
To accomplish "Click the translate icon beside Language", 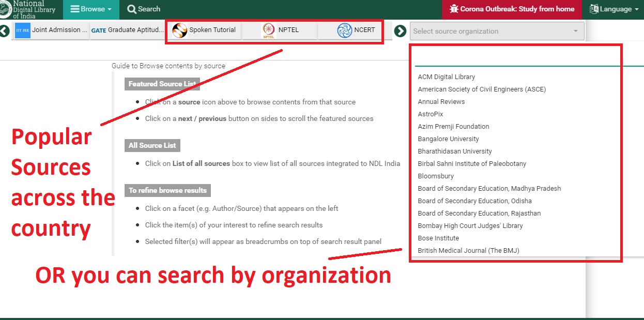I will (x=593, y=9).
